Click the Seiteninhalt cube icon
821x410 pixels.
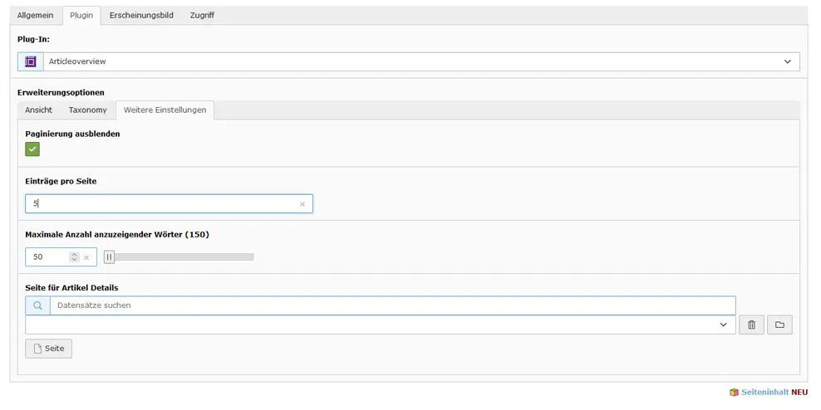click(x=734, y=393)
